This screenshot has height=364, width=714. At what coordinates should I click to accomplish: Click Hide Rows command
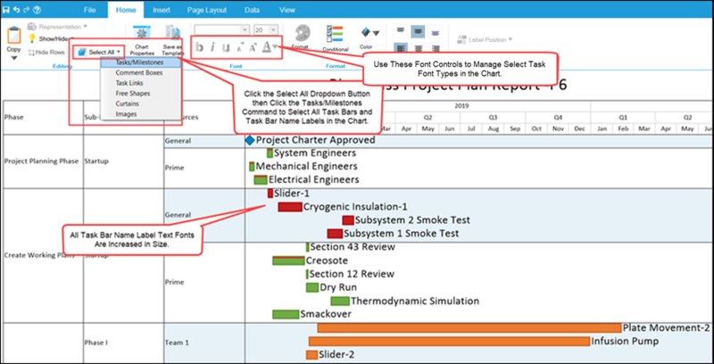click(x=46, y=53)
